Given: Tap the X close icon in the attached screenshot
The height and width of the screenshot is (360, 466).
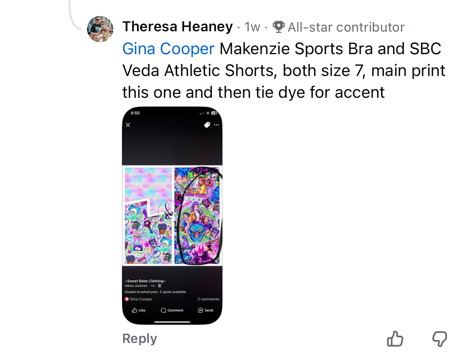Looking at the screenshot, I should click(x=128, y=125).
